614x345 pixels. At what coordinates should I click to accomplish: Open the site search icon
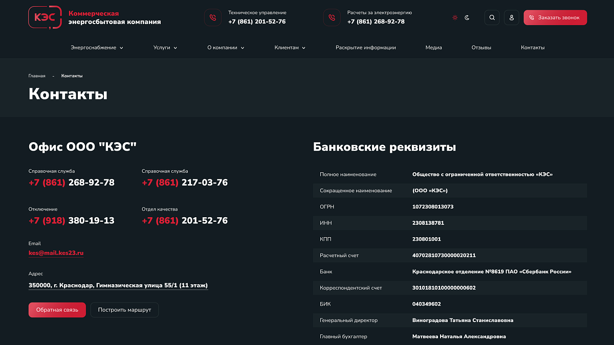(492, 17)
